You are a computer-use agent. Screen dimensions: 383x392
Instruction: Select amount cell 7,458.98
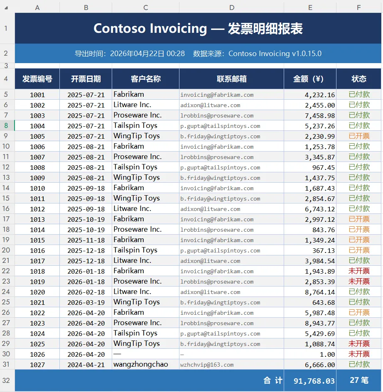pyautogui.click(x=310, y=115)
